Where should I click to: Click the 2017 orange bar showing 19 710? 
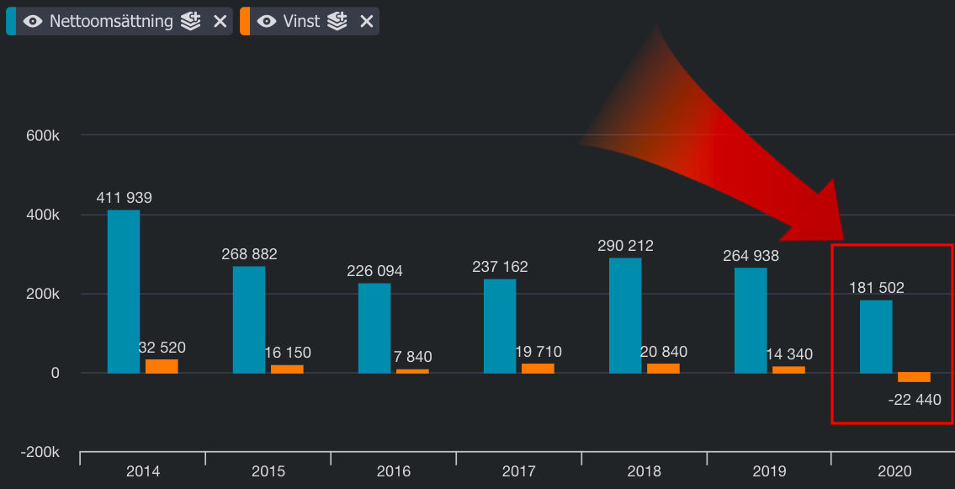tap(538, 369)
